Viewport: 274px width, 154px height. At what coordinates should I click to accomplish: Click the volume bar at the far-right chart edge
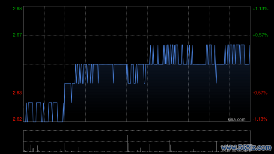click(249, 145)
